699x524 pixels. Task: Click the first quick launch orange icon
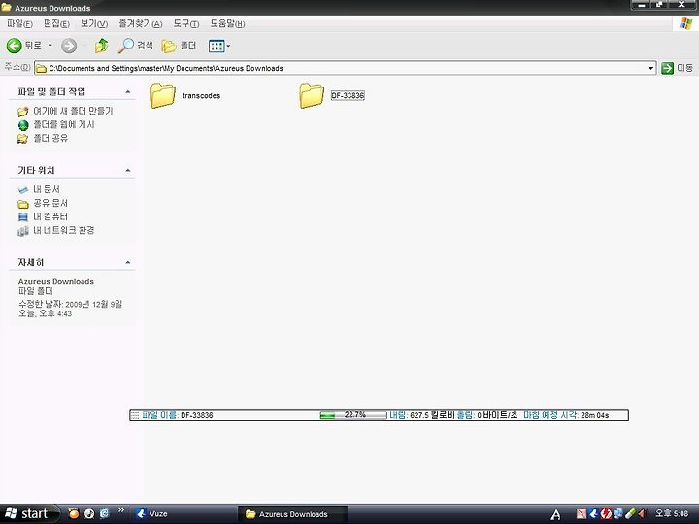coord(74,513)
